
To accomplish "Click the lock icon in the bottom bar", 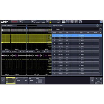I will click(96, 79).
